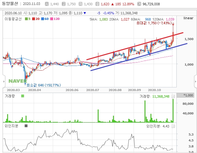
Task: Click the 40,000 volume axis label
Action: pyautogui.click(x=188, y=113)
